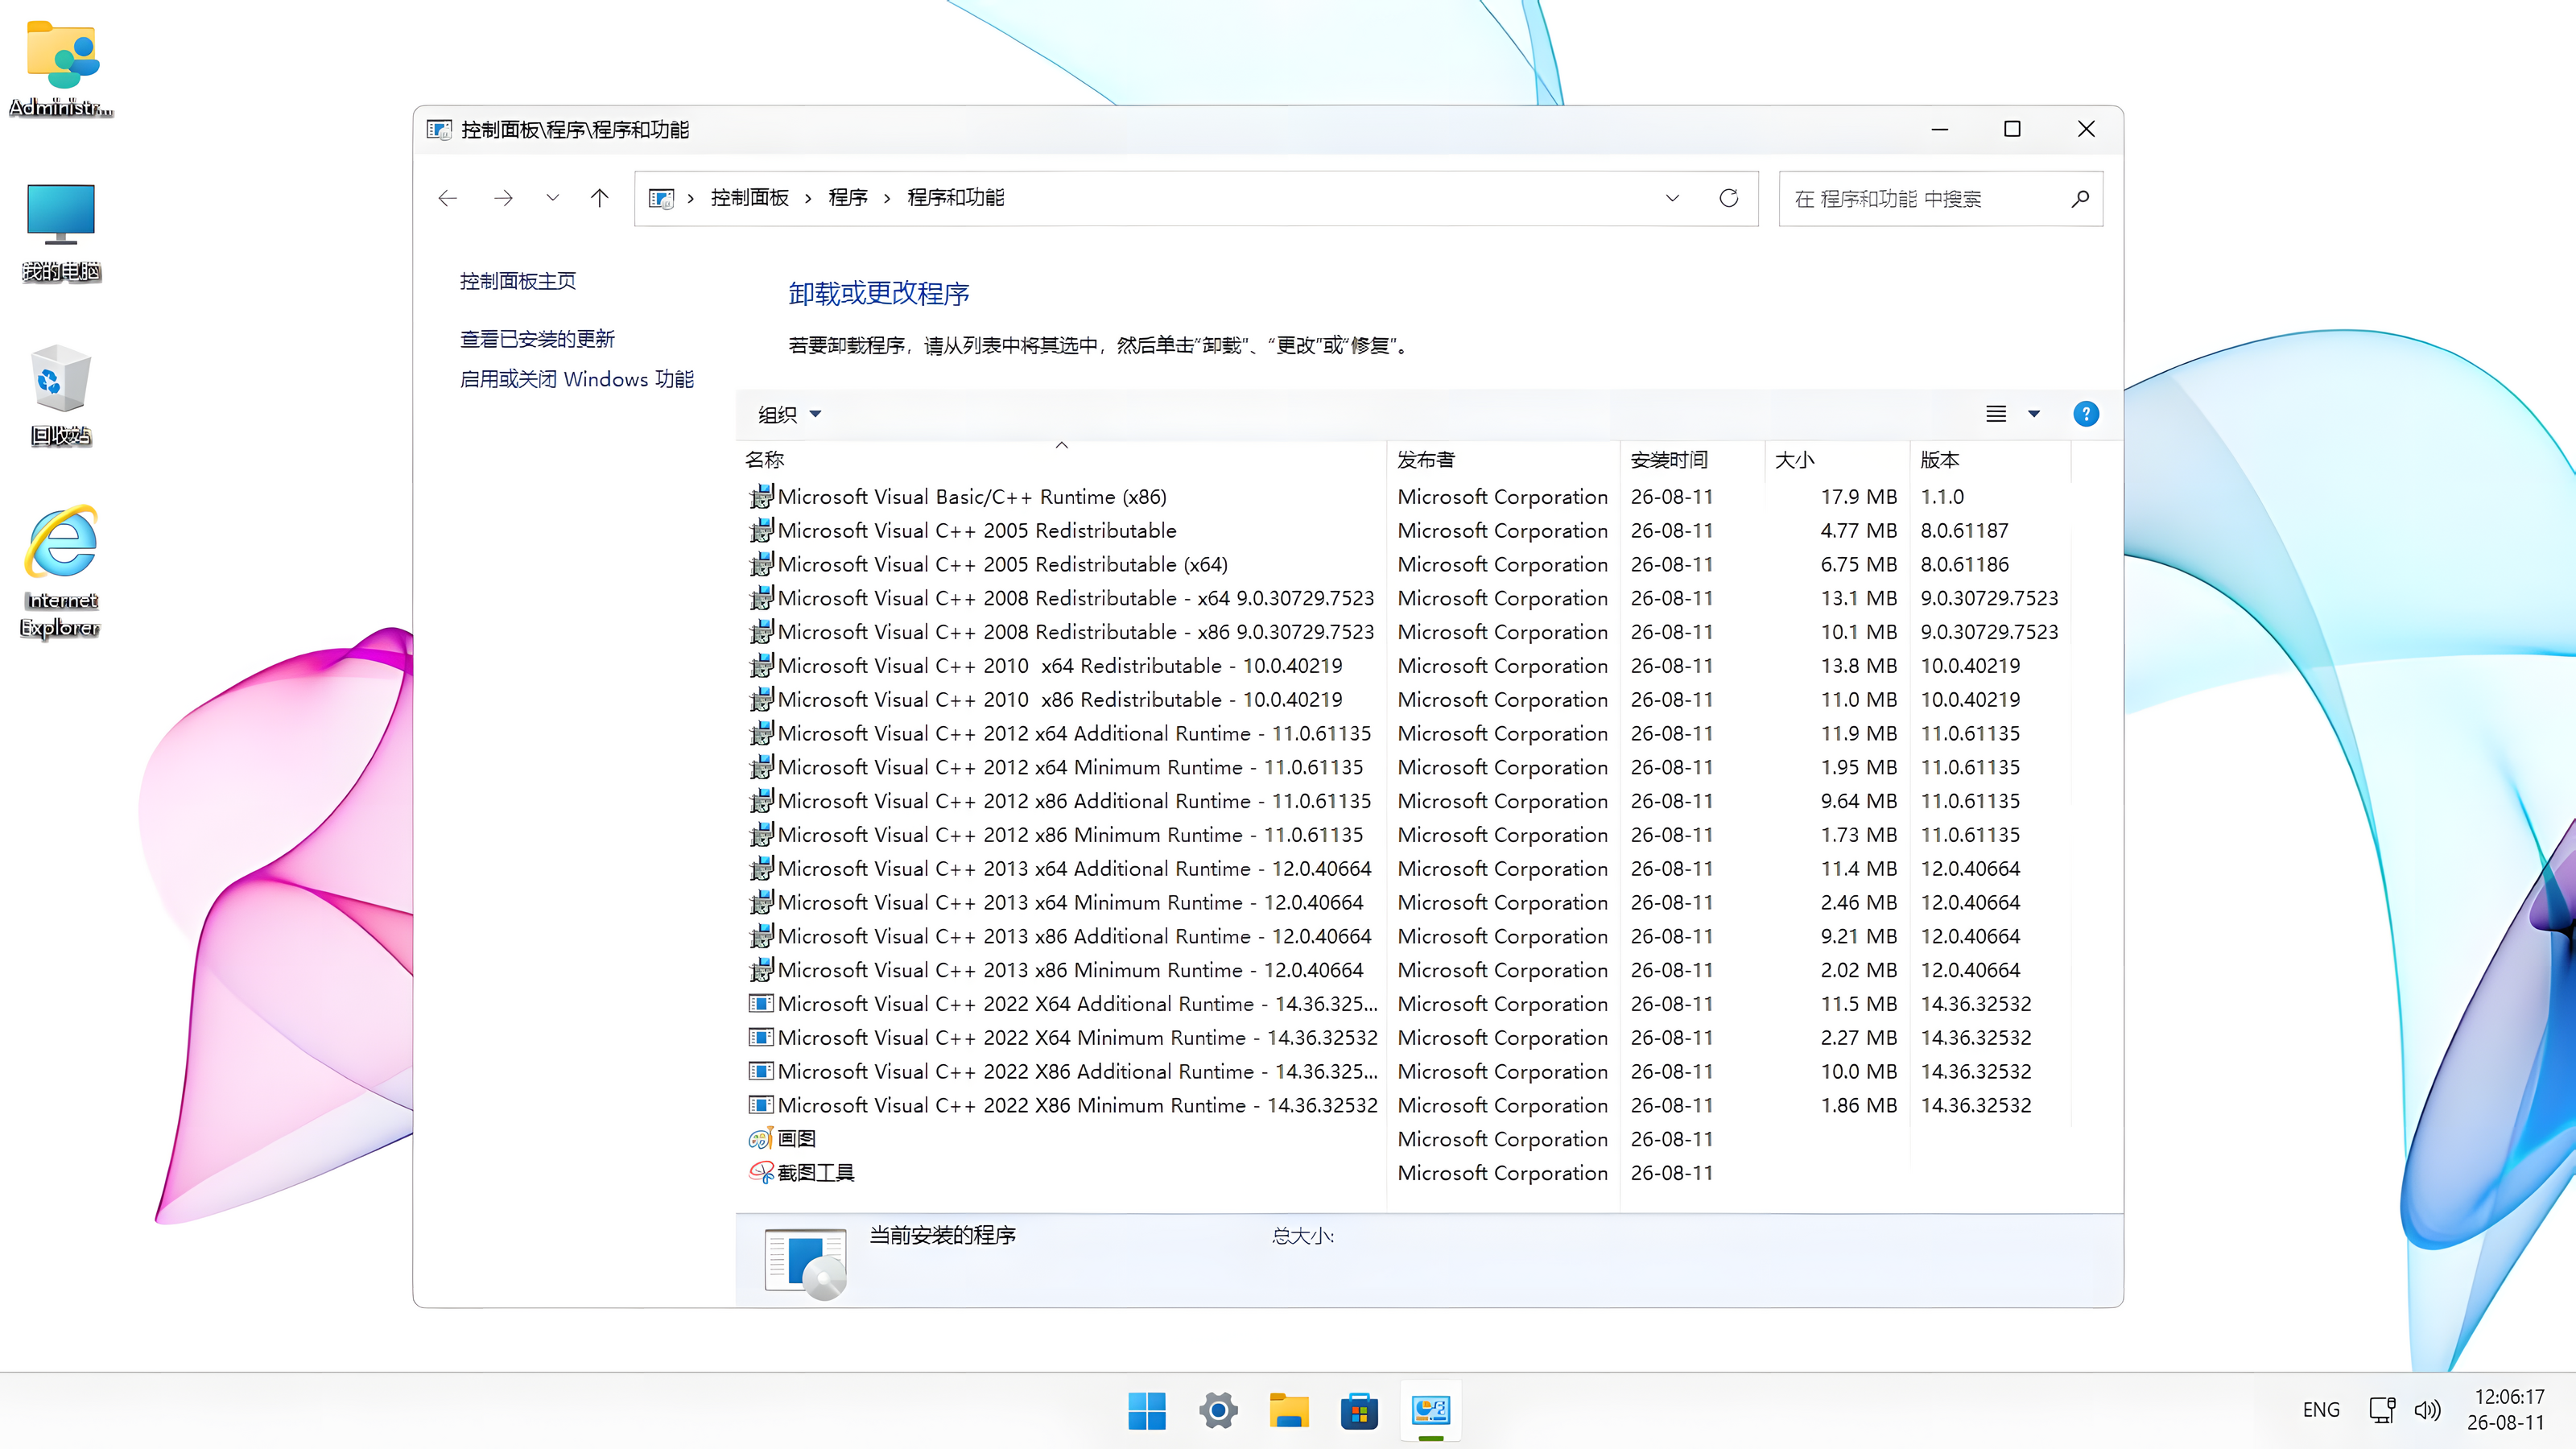The height and width of the screenshot is (1449, 2576).
Task: Click the Control Panel taskbar icon
Action: (1431, 1411)
